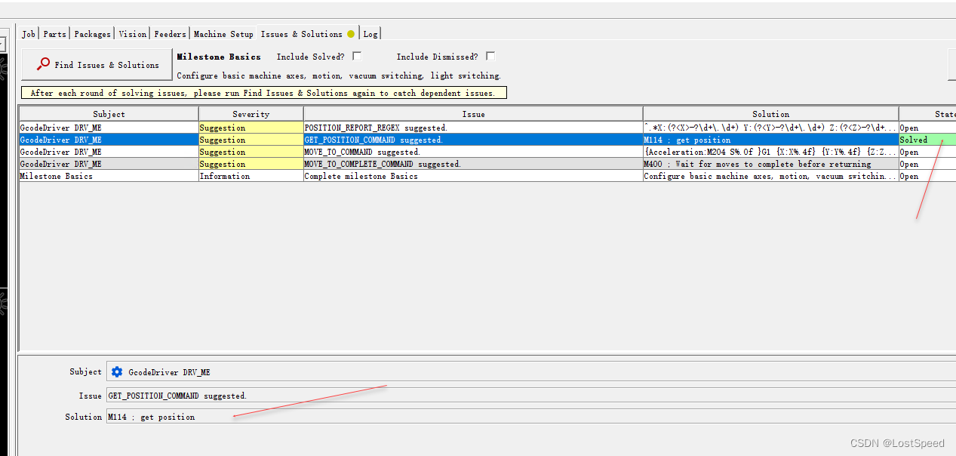Switch to the Log tab
This screenshot has height=456, width=956.
pyautogui.click(x=370, y=33)
